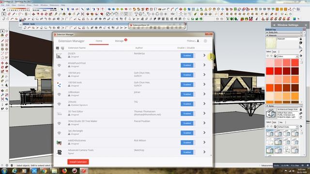Click the sample paint eyedropper in Materials

301,51
